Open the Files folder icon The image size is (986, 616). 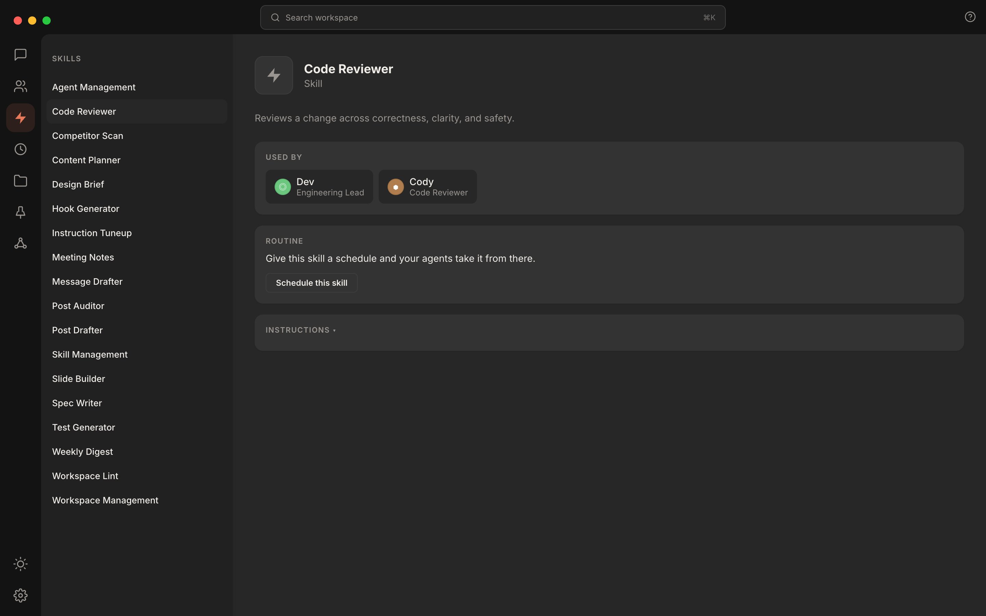(21, 180)
